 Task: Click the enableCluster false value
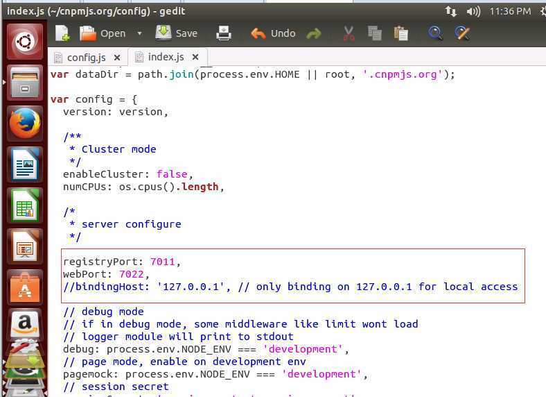coord(172,174)
